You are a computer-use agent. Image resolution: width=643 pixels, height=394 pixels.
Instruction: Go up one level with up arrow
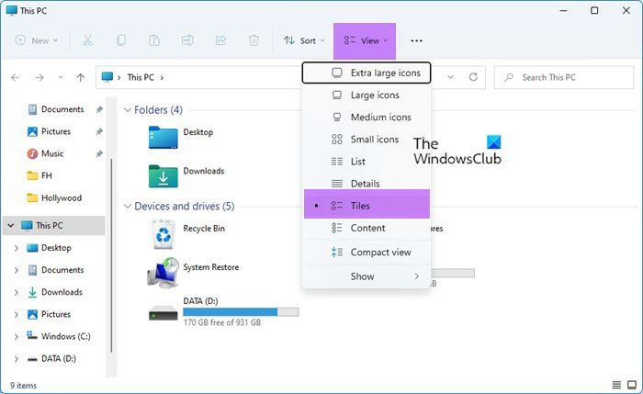click(x=81, y=77)
